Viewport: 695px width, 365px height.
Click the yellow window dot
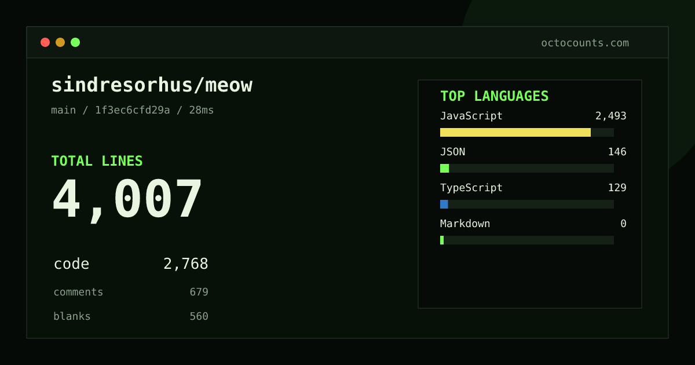[60, 42]
